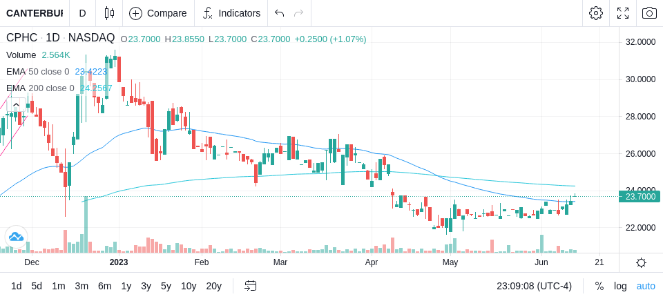Select the 6m time range
The image size is (663, 299).
tap(104, 287)
